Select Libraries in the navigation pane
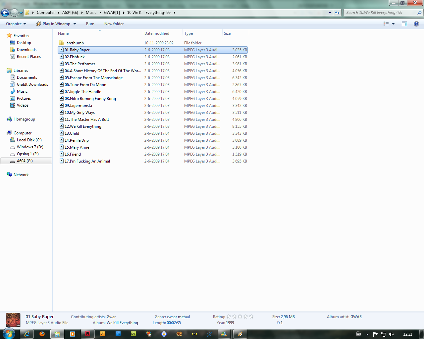The image size is (424, 339). click(21, 71)
